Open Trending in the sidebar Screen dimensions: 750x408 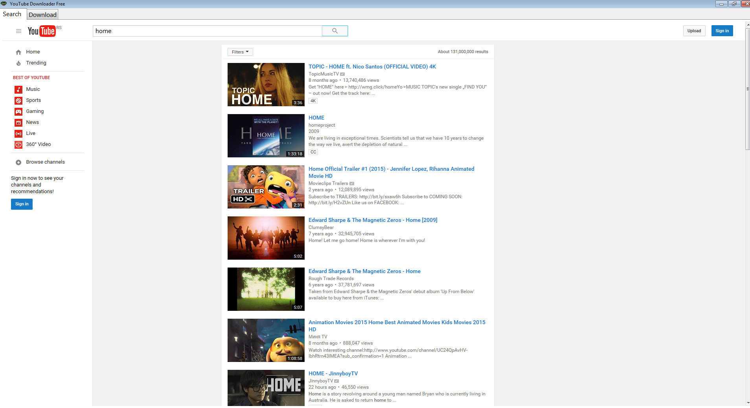36,63
